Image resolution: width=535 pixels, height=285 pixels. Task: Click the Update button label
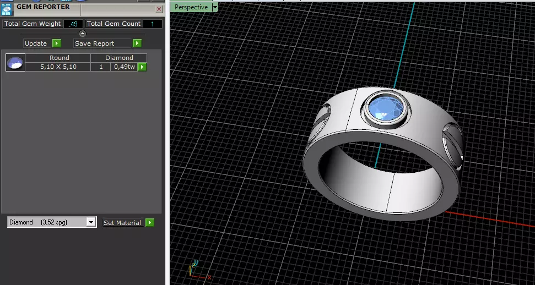38,43
